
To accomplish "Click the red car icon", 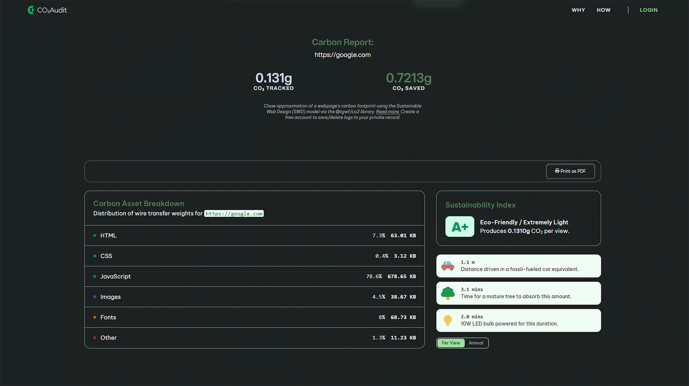I will pos(448,266).
